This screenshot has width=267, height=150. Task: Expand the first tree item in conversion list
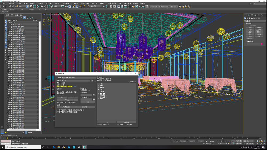(x=99, y=84)
